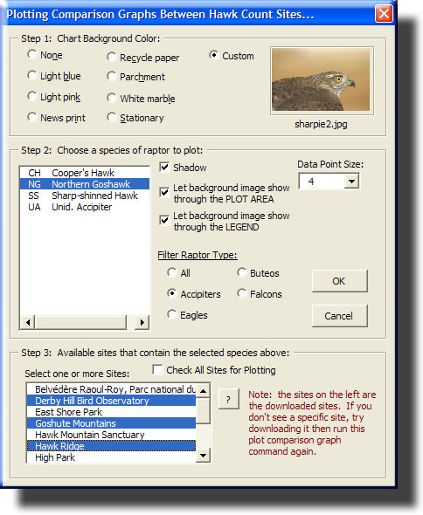Select the None background color option
This screenshot has height=515, width=423.
(32, 54)
